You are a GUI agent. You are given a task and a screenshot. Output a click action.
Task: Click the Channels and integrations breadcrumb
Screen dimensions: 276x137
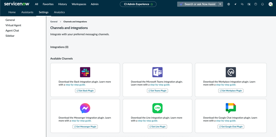point(75,22)
